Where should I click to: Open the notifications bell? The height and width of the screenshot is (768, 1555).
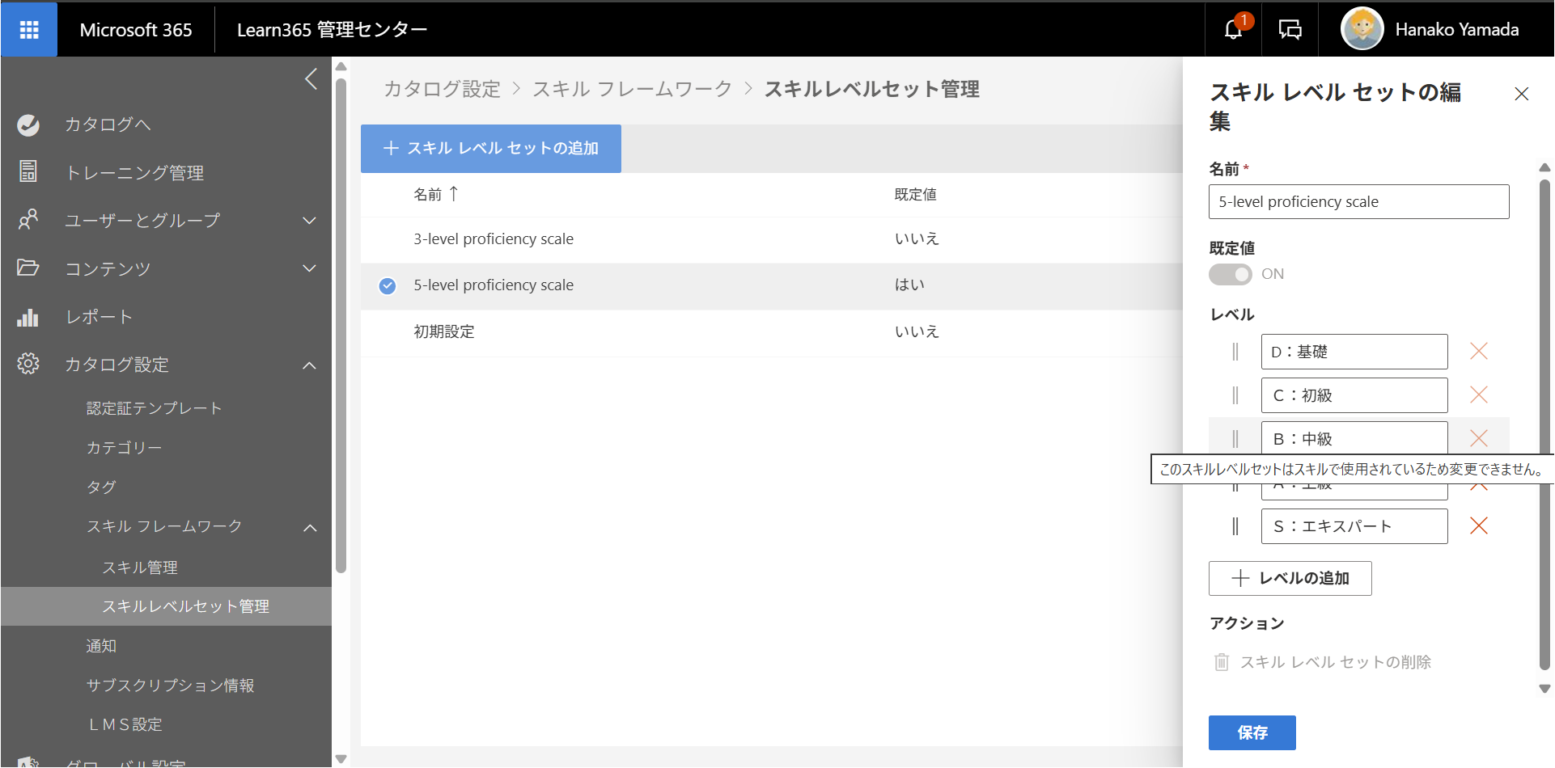1234,30
